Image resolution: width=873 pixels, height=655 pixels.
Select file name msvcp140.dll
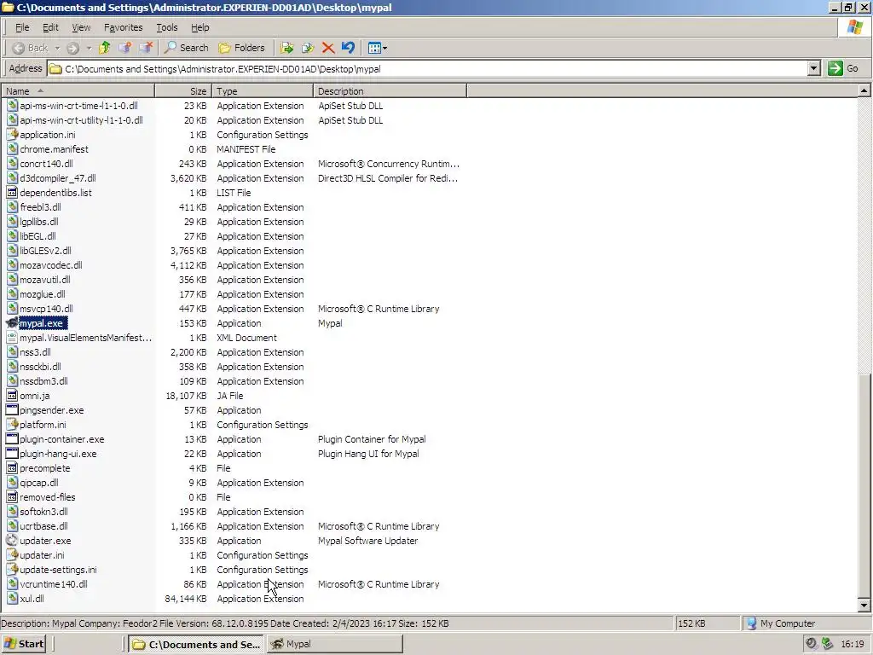pos(46,309)
